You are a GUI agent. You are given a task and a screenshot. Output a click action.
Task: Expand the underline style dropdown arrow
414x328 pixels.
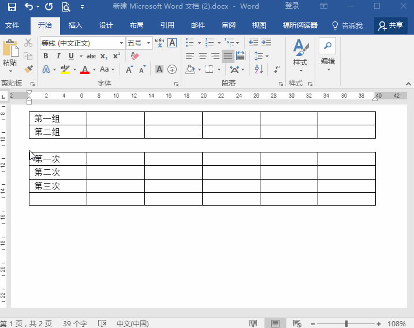80,56
